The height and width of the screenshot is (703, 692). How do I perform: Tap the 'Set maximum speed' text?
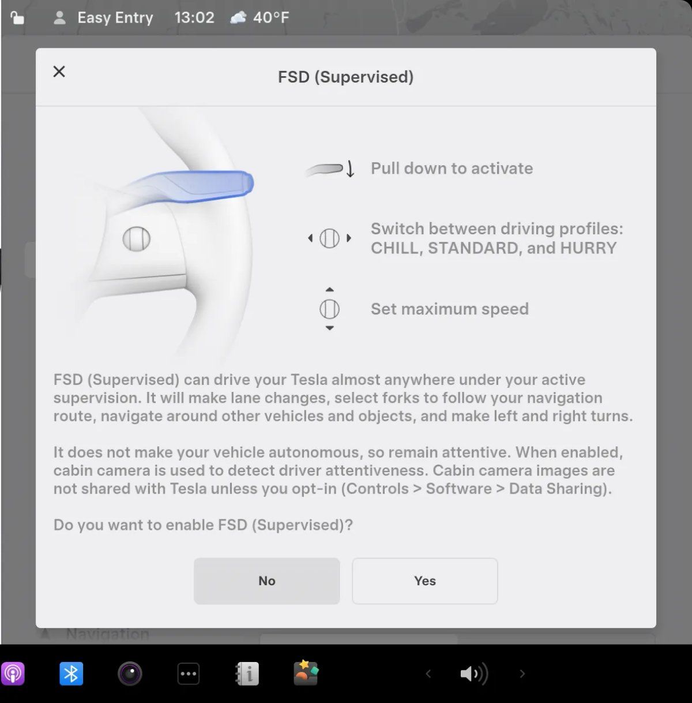point(449,309)
